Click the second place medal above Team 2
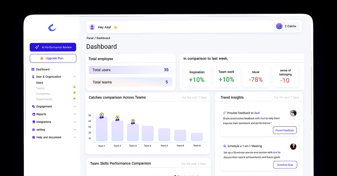Viewport: 337px width, 176px height. (117, 118)
